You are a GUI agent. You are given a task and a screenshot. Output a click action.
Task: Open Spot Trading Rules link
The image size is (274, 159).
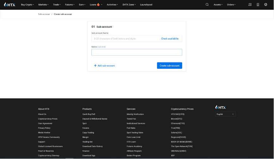(135, 132)
